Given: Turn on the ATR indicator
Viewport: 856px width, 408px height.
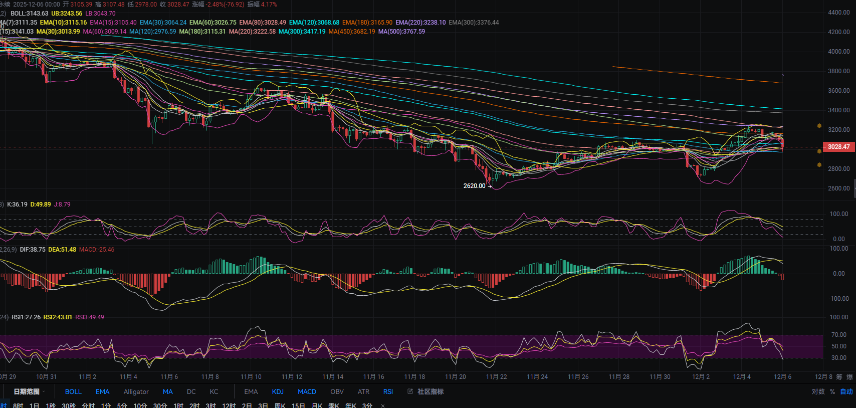Looking at the screenshot, I should 363,391.
